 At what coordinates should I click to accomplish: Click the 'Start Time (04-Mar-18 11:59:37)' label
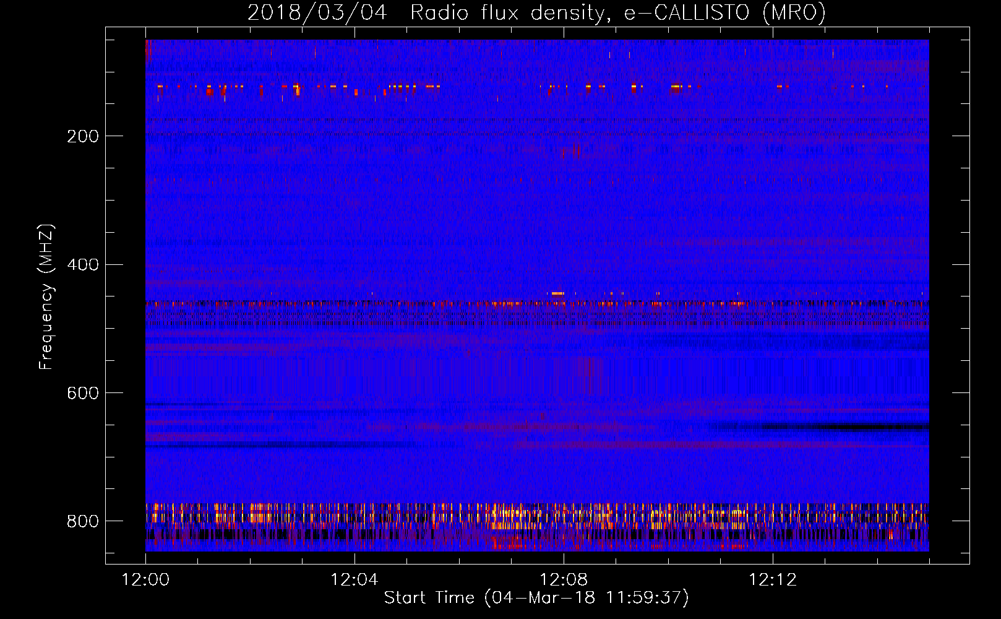tap(536, 597)
